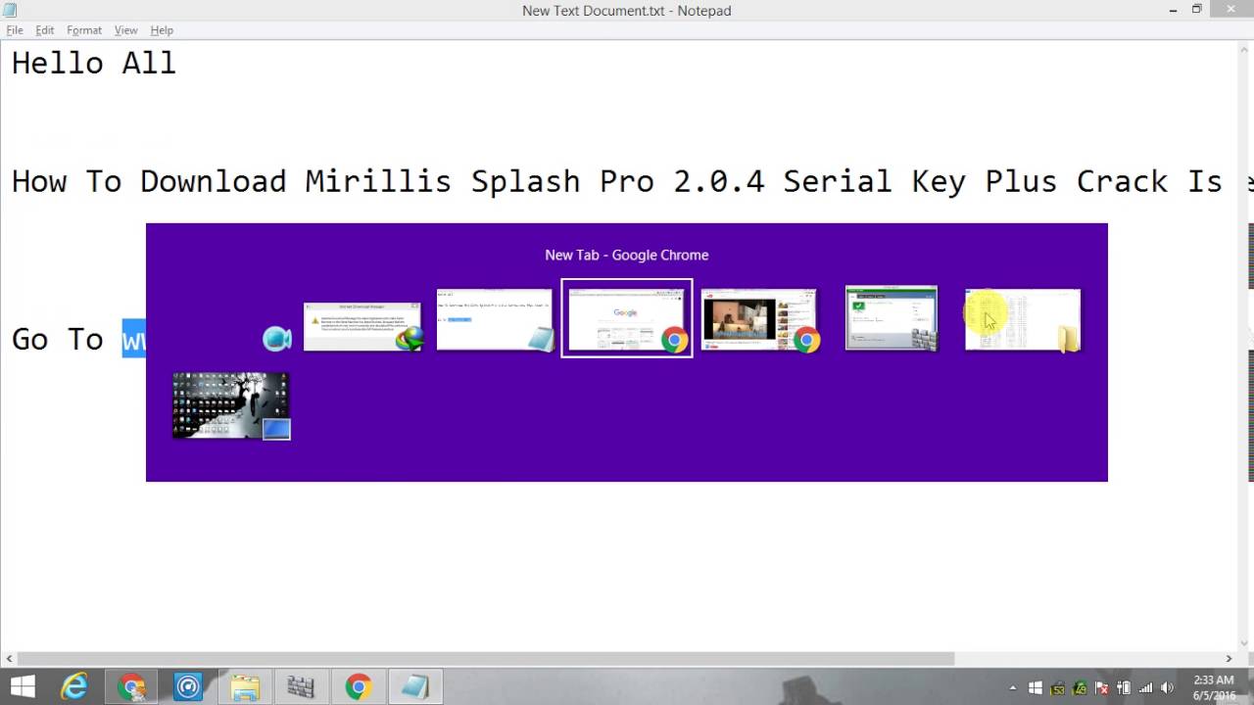1254x705 pixels.
Task: Open Google Chrome from the taskbar
Action: pyautogui.click(x=358, y=685)
